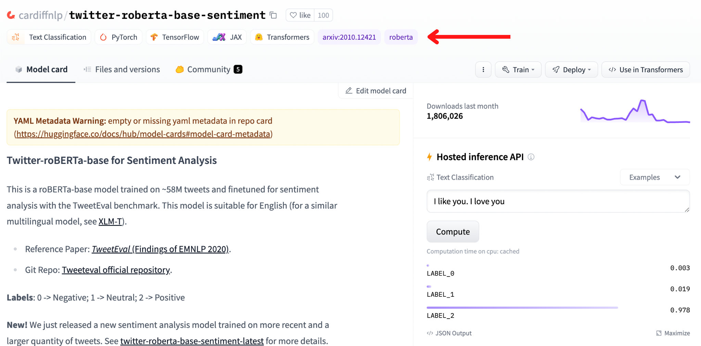Click Edit model card
Image resolution: width=701 pixels, height=346 pixels.
(x=376, y=91)
